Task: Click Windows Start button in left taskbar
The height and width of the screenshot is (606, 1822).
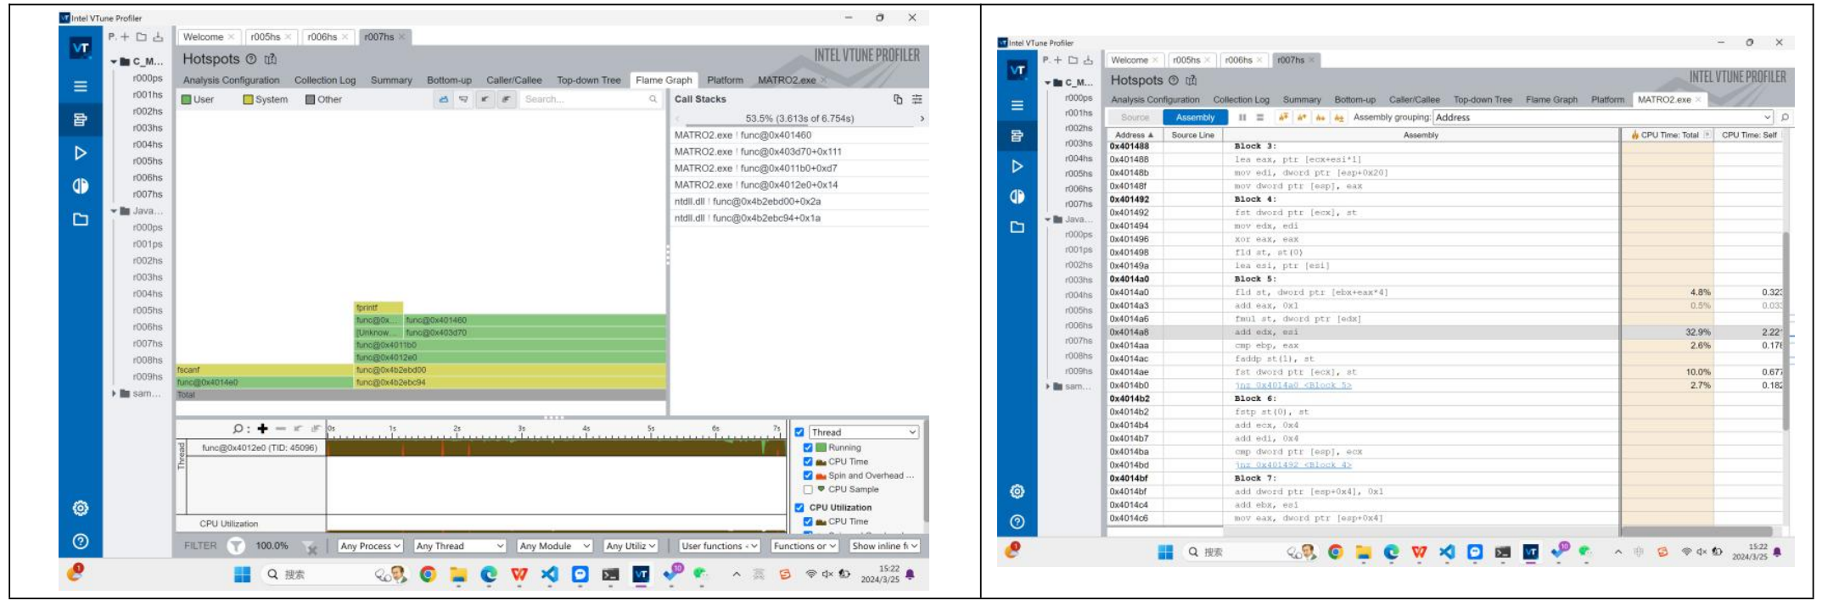Action: [242, 574]
